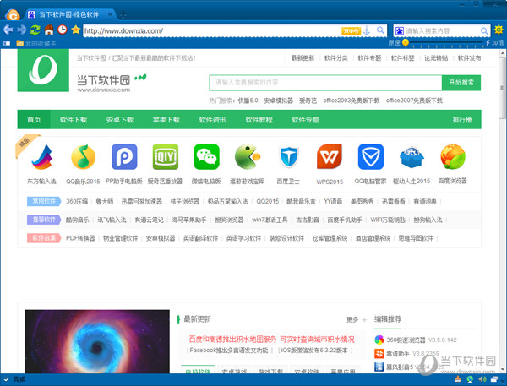Select the 当下软件园 browser tab

coord(69,14)
